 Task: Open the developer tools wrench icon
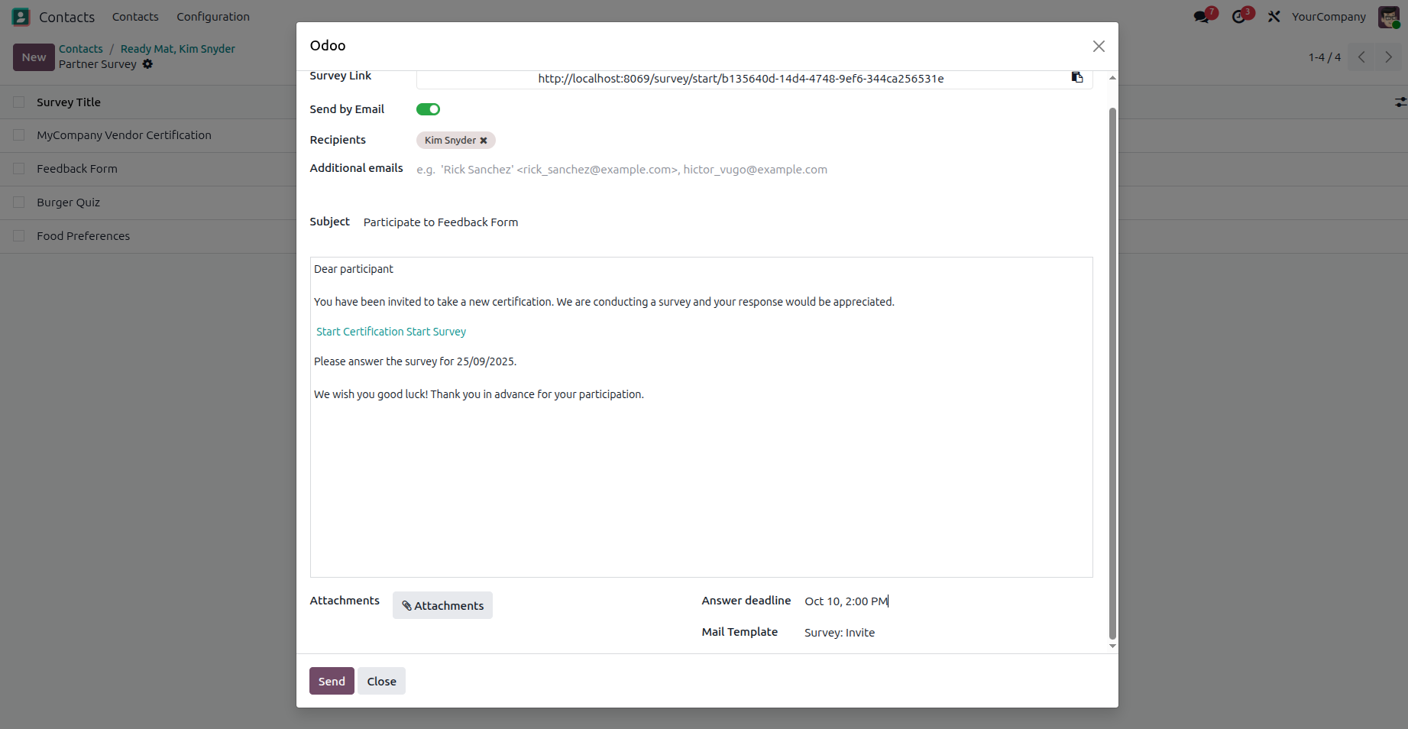1274,17
